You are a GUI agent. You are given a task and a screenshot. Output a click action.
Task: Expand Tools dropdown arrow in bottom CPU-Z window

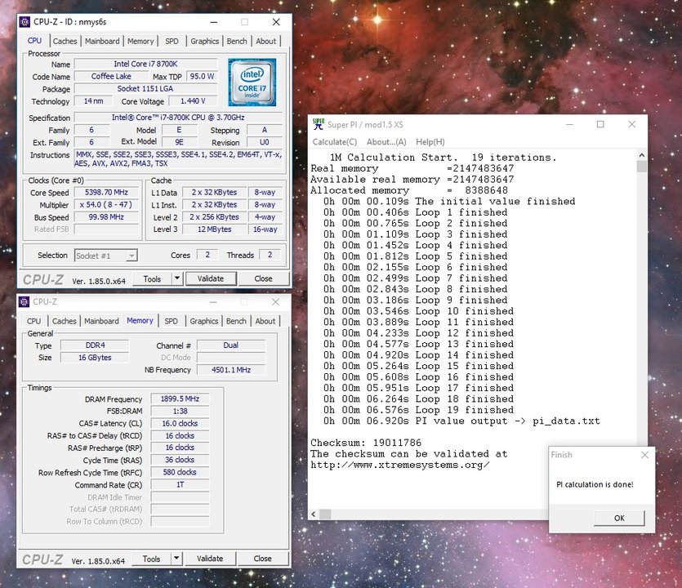pyautogui.click(x=176, y=559)
